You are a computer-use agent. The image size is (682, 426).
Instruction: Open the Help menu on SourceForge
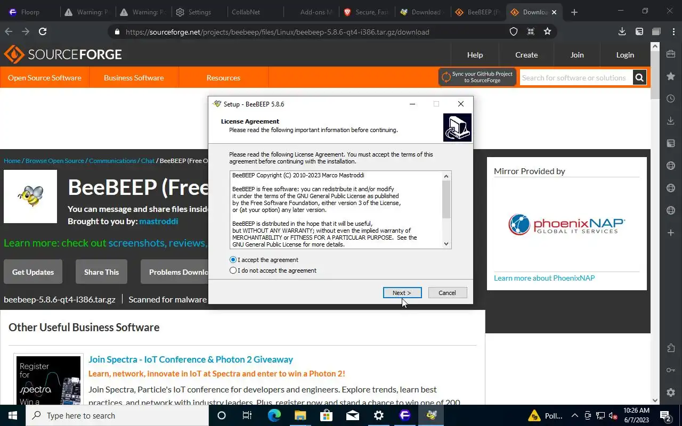pyautogui.click(x=475, y=55)
